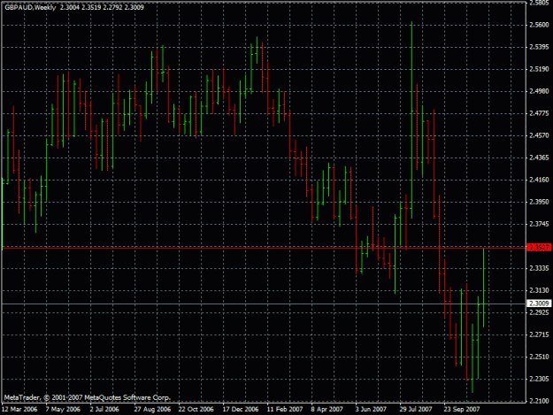Click the 27 Aug 2006 date label
The image size is (553, 415).
coord(152,410)
